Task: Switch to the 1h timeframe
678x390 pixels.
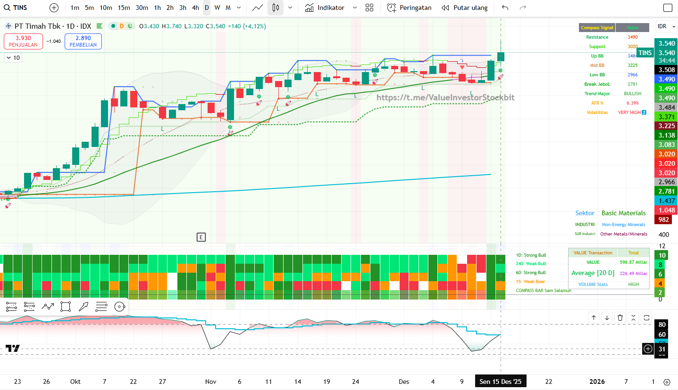Action: 158,8
